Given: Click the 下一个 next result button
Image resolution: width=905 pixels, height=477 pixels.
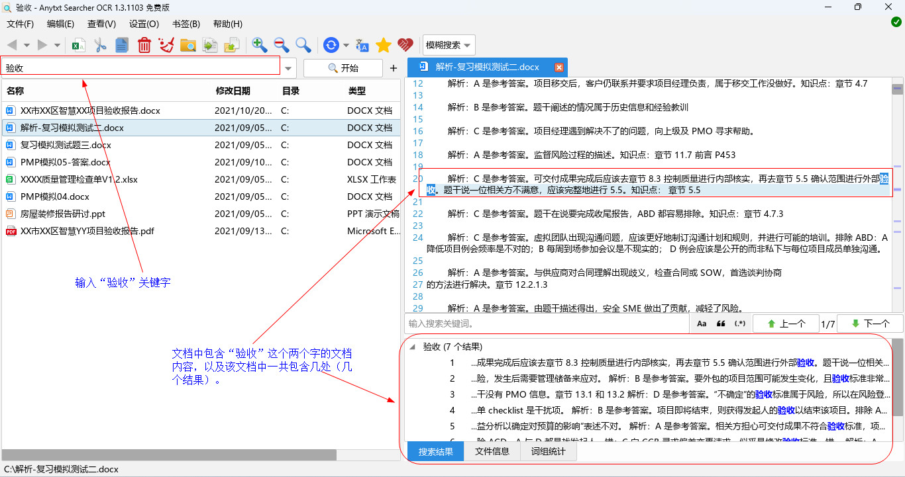Looking at the screenshot, I should point(869,323).
